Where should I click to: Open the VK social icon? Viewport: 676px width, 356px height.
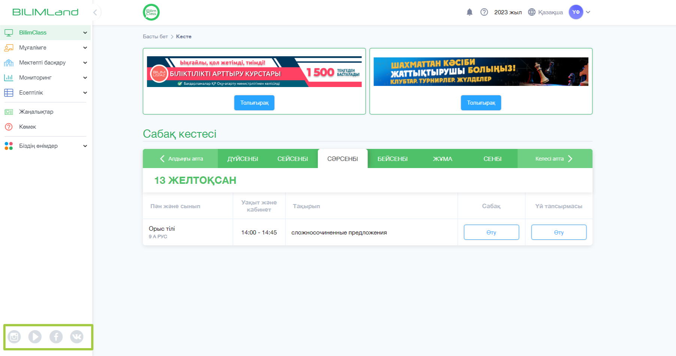(77, 337)
